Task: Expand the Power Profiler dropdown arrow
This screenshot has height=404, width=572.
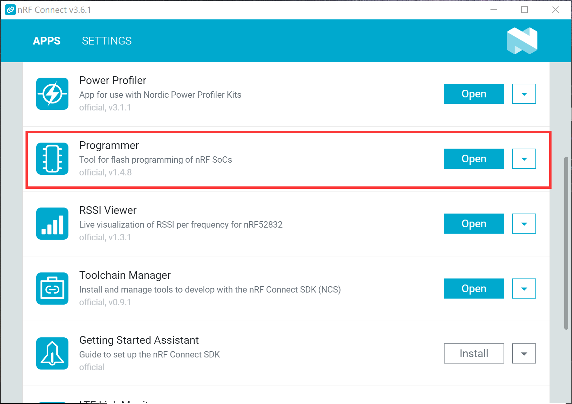Action: pyautogui.click(x=524, y=94)
